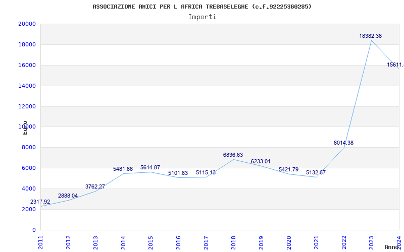Viewport: 404px width, 252px height.
Task: Click the 16000 y-axis label
Action: 27,66
